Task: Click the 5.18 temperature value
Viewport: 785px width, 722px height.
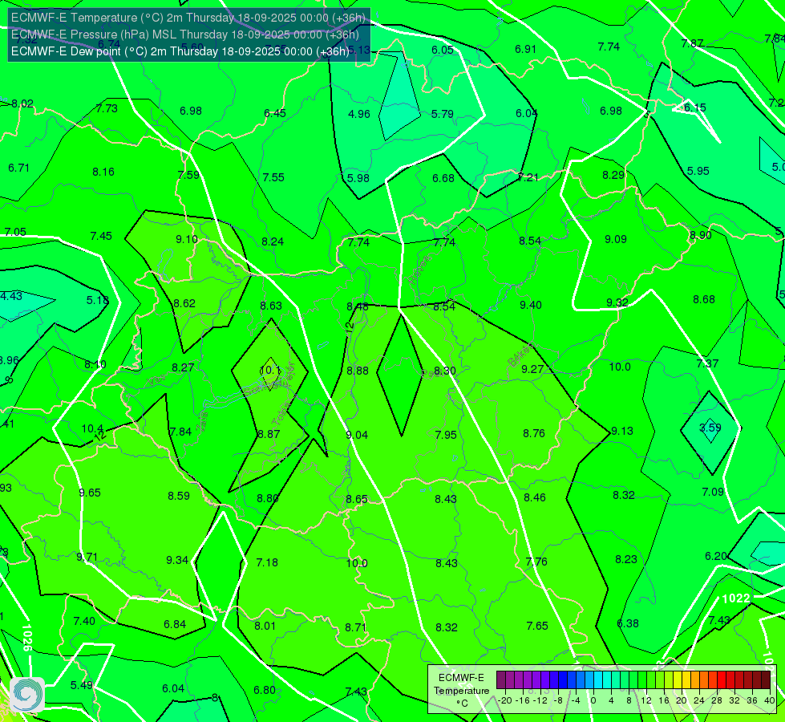Action: point(97,301)
